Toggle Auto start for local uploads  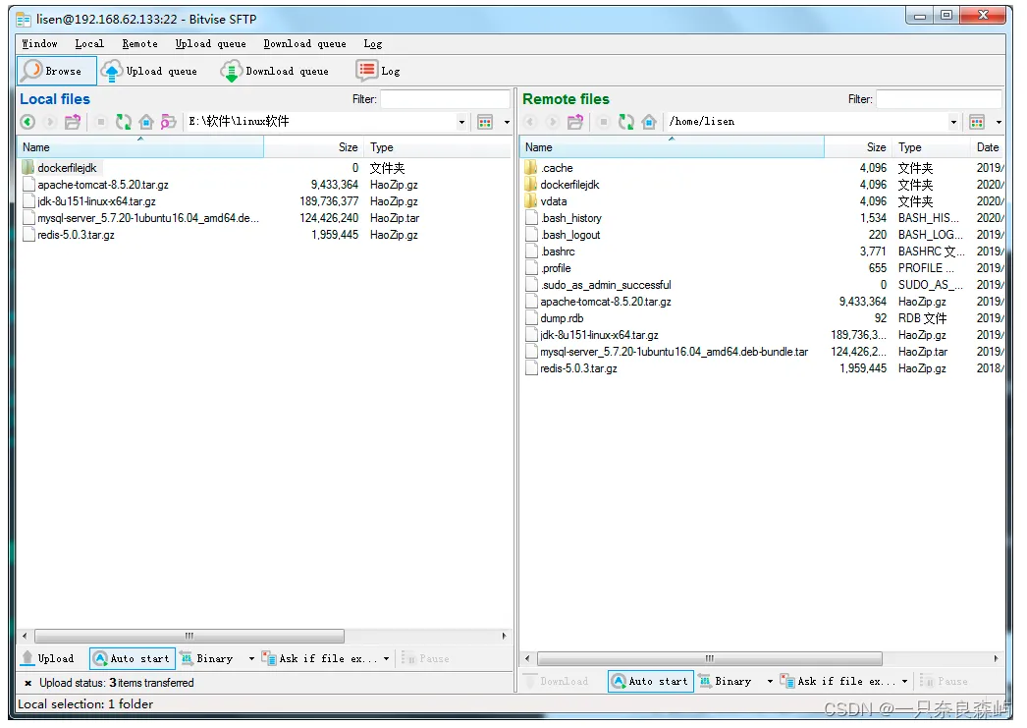click(133, 658)
